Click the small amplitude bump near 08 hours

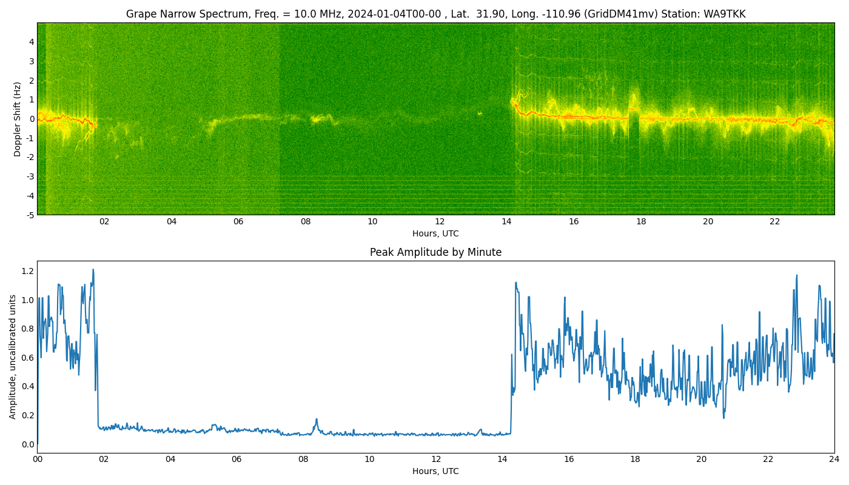click(316, 420)
